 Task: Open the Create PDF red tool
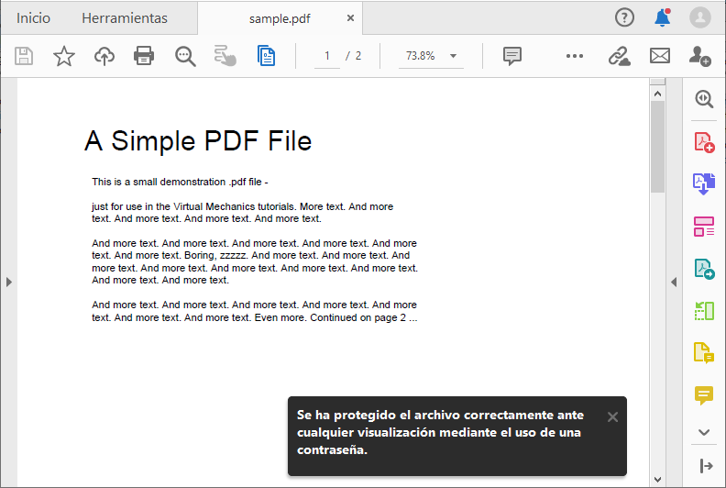click(x=704, y=142)
